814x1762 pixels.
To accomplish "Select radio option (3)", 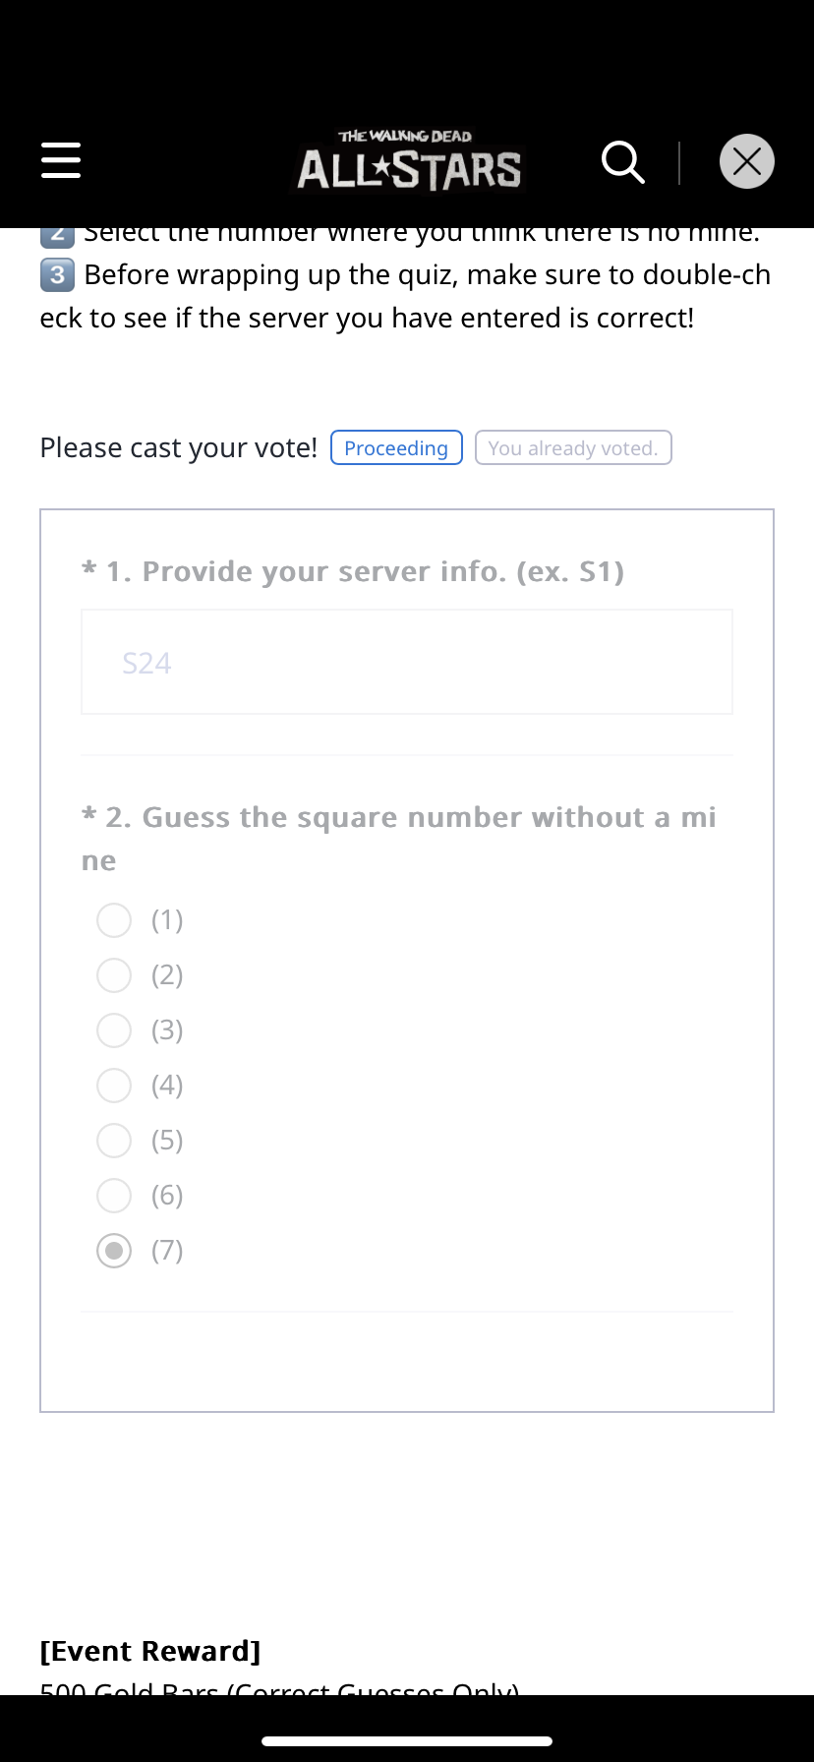I will click(x=114, y=1030).
